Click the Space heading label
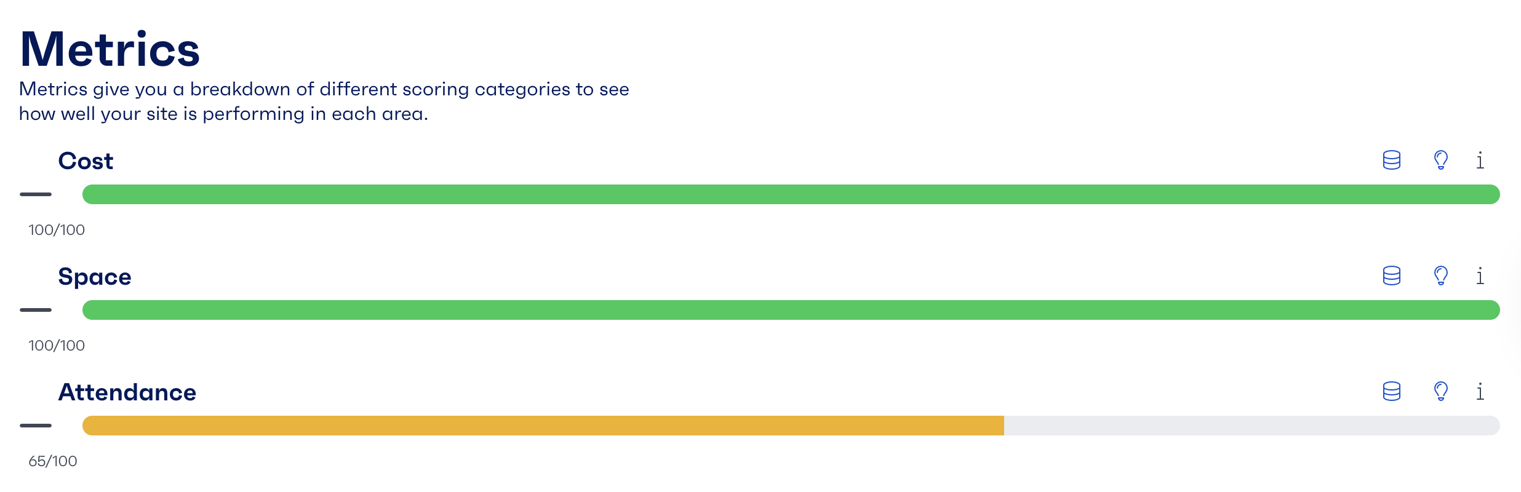The height and width of the screenshot is (492, 1521). tap(95, 277)
